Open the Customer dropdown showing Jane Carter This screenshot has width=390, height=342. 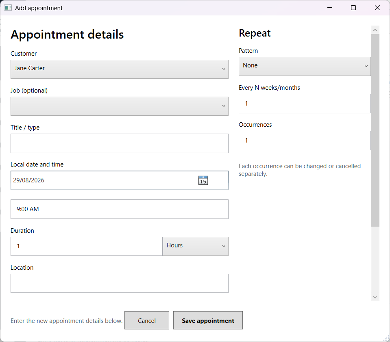pos(120,69)
